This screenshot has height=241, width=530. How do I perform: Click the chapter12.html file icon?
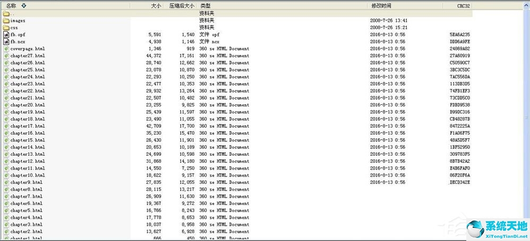click(x=6, y=161)
